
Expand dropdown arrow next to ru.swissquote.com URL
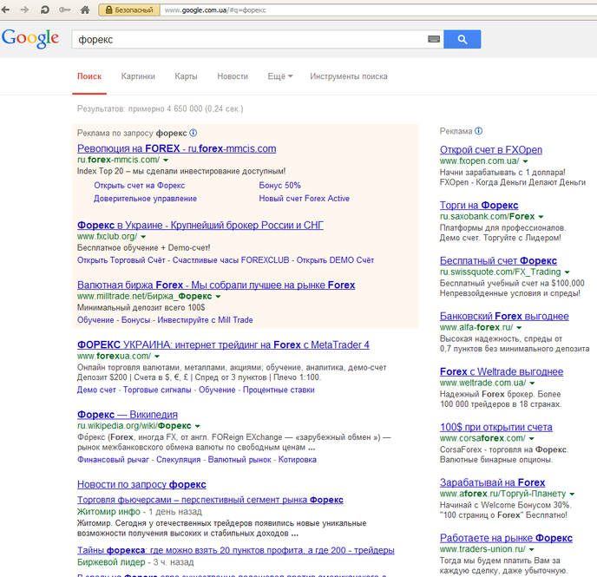coord(567,272)
